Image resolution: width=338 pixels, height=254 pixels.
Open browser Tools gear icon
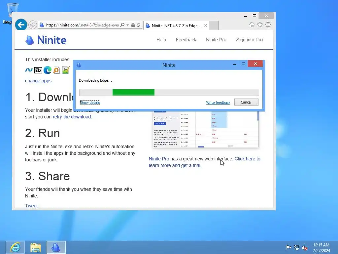pos(268,24)
